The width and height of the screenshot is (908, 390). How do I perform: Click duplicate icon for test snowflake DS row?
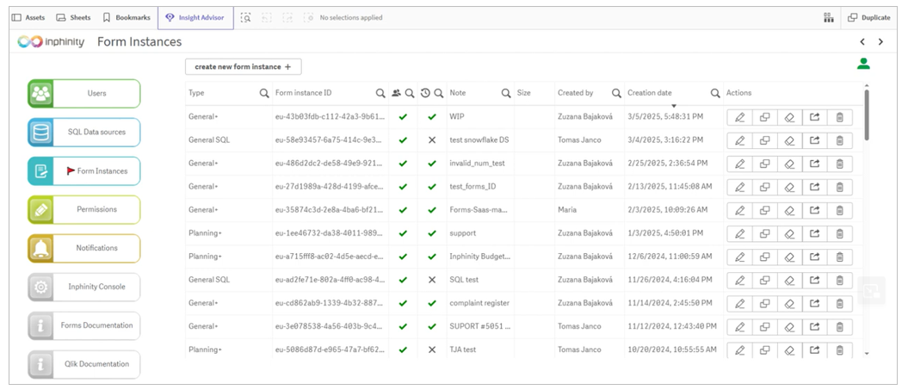(x=764, y=140)
